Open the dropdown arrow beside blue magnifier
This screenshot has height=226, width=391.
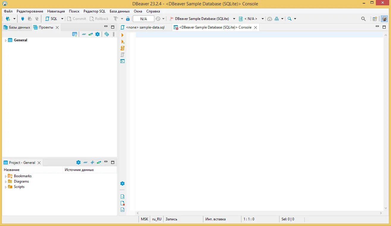point(295,19)
